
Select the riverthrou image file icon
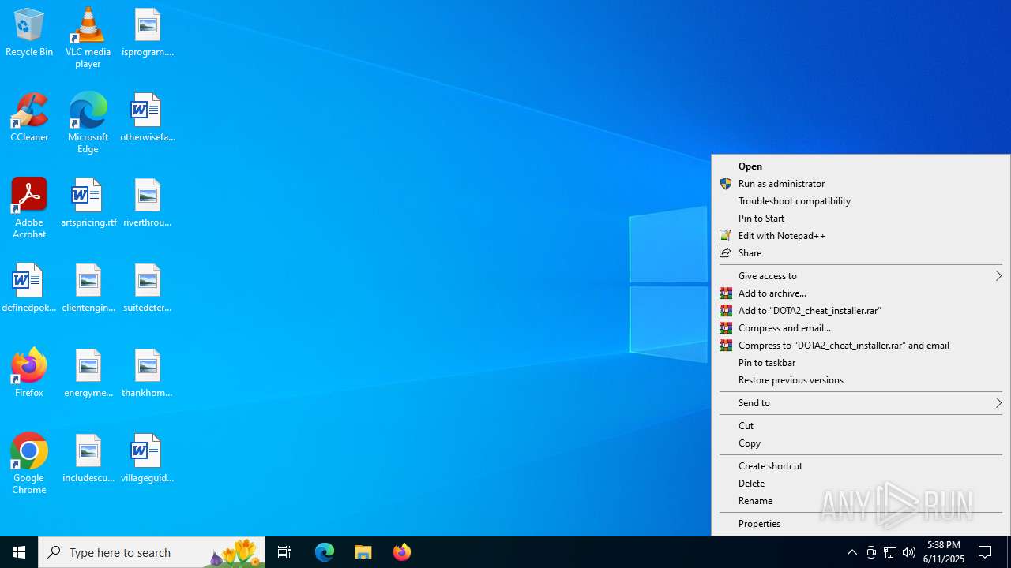click(x=147, y=203)
